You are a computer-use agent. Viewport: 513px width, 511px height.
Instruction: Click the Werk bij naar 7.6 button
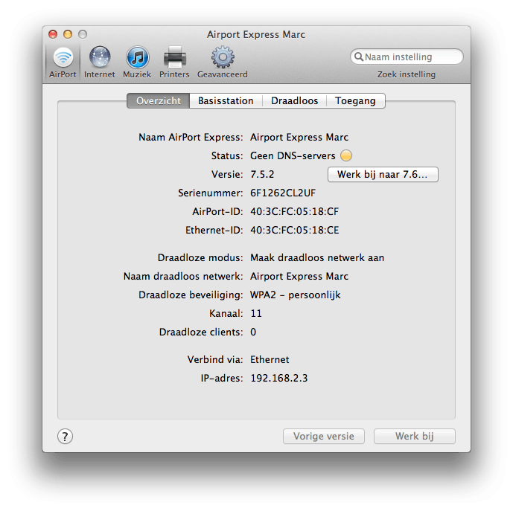tap(383, 174)
